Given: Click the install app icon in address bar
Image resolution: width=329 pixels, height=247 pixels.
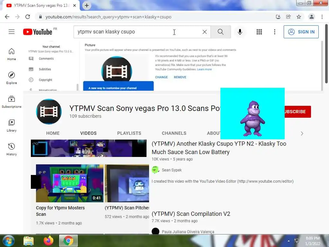Looking at the screenshot, I should (278, 17).
